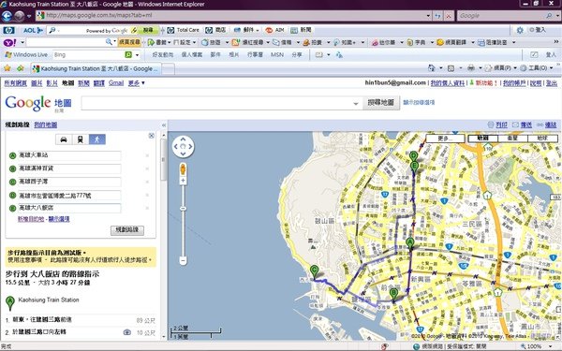Click the IE print toolbar icon
The width and height of the screenshot is (562, 351).
pos(471,68)
